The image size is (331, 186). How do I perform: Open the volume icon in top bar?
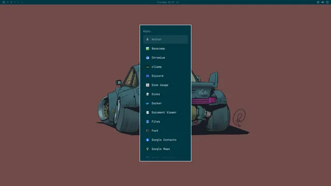pos(323,2)
